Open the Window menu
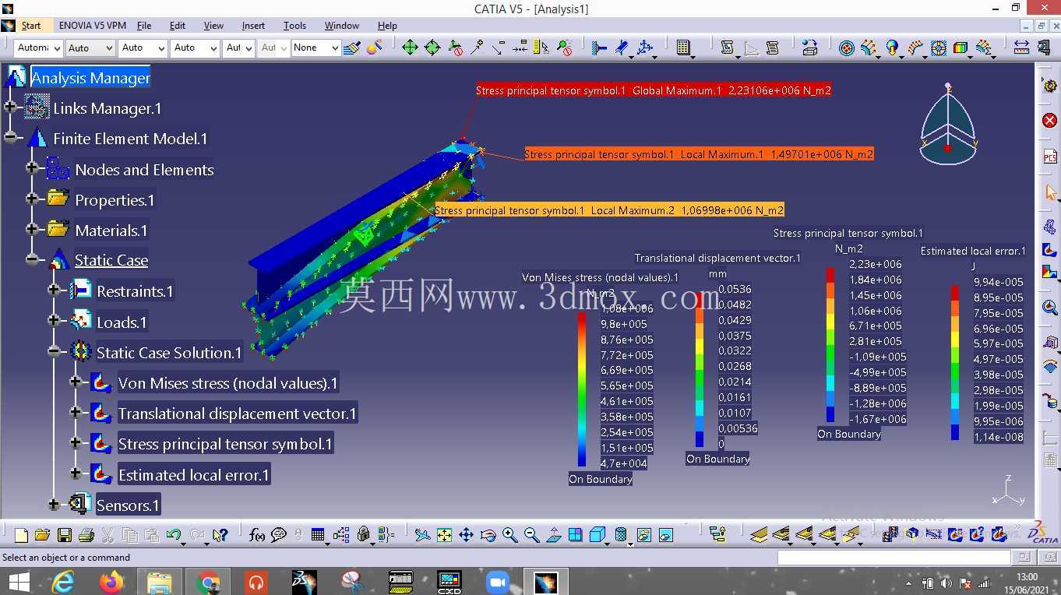The width and height of the screenshot is (1061, 595). click(342, 26)
